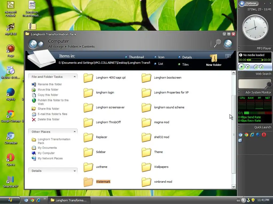Click the star favorites icon in explorer header
The image size is (273, 204).
pyautogui.click(x=228, y=44)
